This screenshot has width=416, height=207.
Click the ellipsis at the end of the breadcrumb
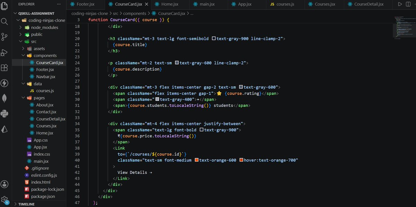(192, 14)
